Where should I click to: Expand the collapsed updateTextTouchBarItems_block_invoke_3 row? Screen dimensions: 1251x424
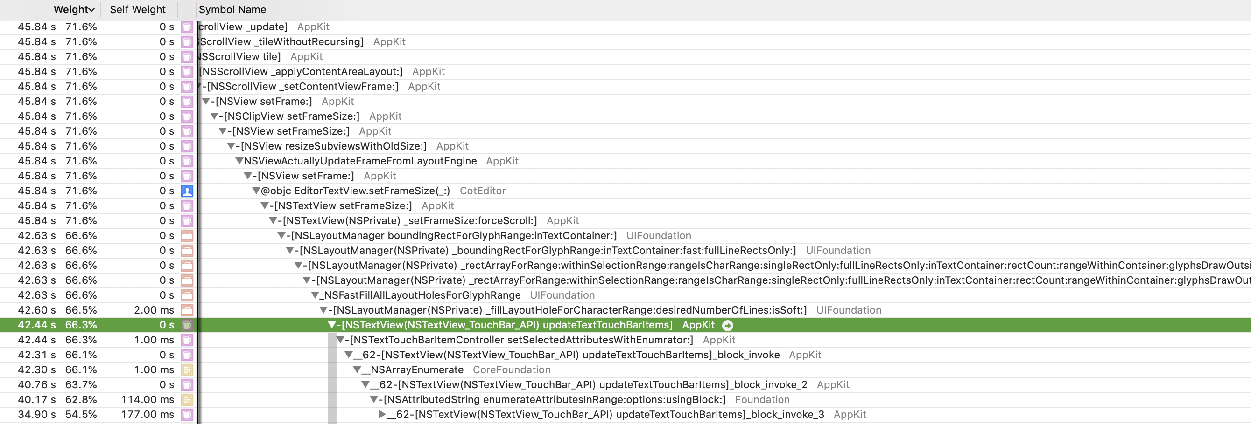tap(381, 414)
